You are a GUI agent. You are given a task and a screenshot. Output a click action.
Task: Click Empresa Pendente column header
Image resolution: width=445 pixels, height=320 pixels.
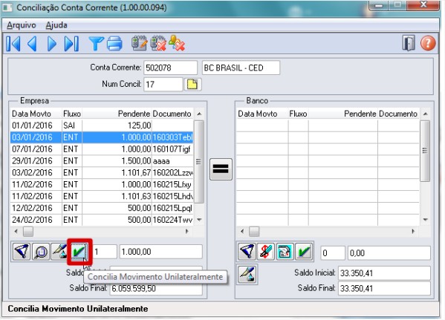point(117,114)
